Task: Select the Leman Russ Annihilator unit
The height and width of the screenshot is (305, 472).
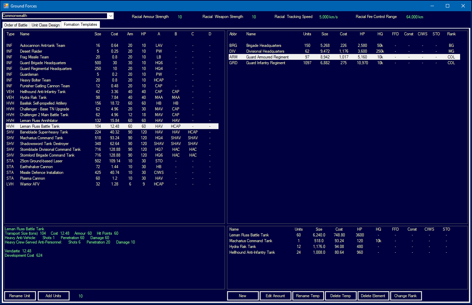Action: (x=112, y=121)
